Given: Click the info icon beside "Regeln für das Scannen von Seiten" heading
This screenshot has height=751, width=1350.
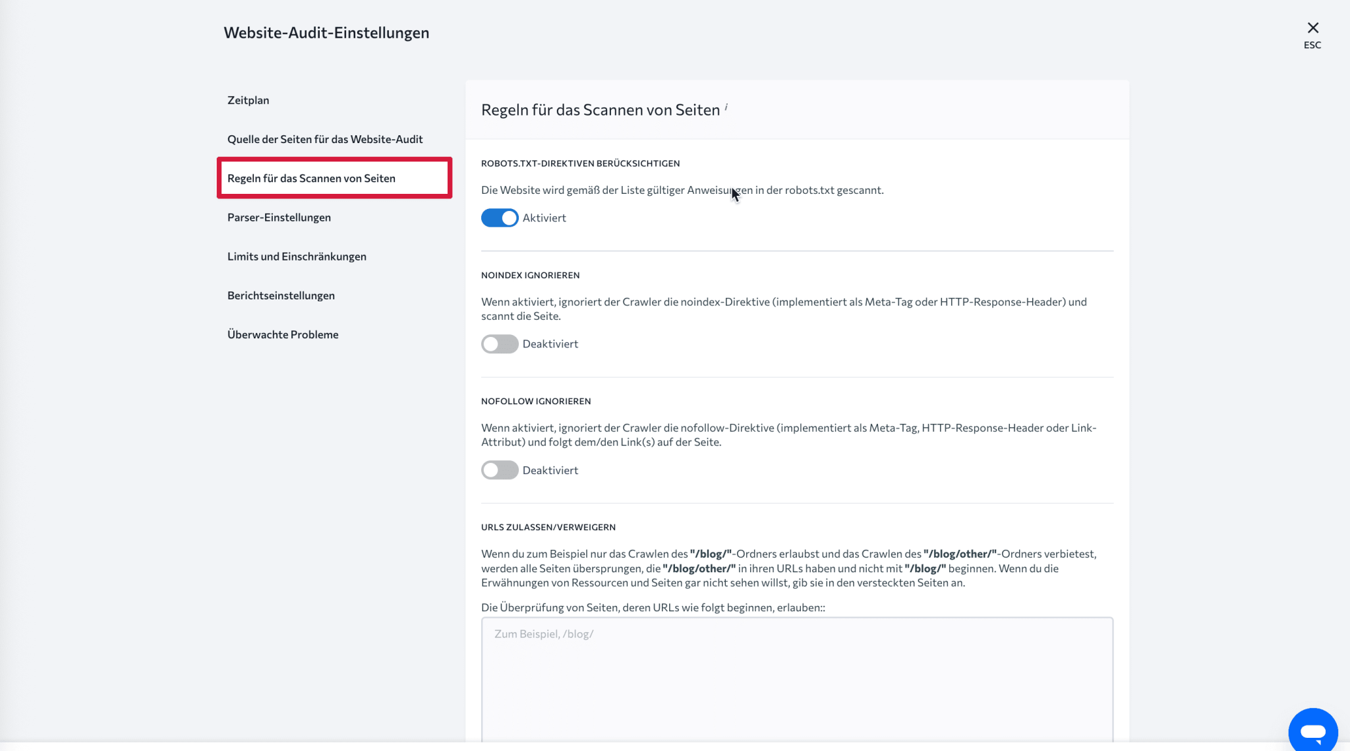Looking at the screenshot, I should pos(726,107).
